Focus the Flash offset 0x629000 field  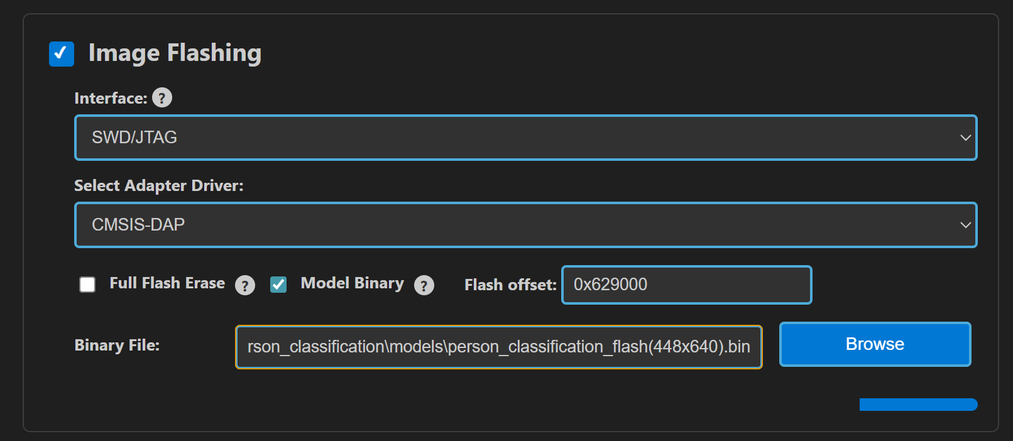coord(686,285)
